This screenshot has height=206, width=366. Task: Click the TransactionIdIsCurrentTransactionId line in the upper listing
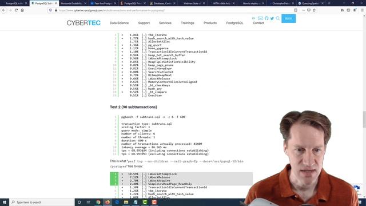click(x=177, y=51)
